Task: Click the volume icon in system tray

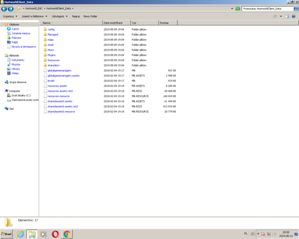Action: pyautogui.click(x=275, y=234)
